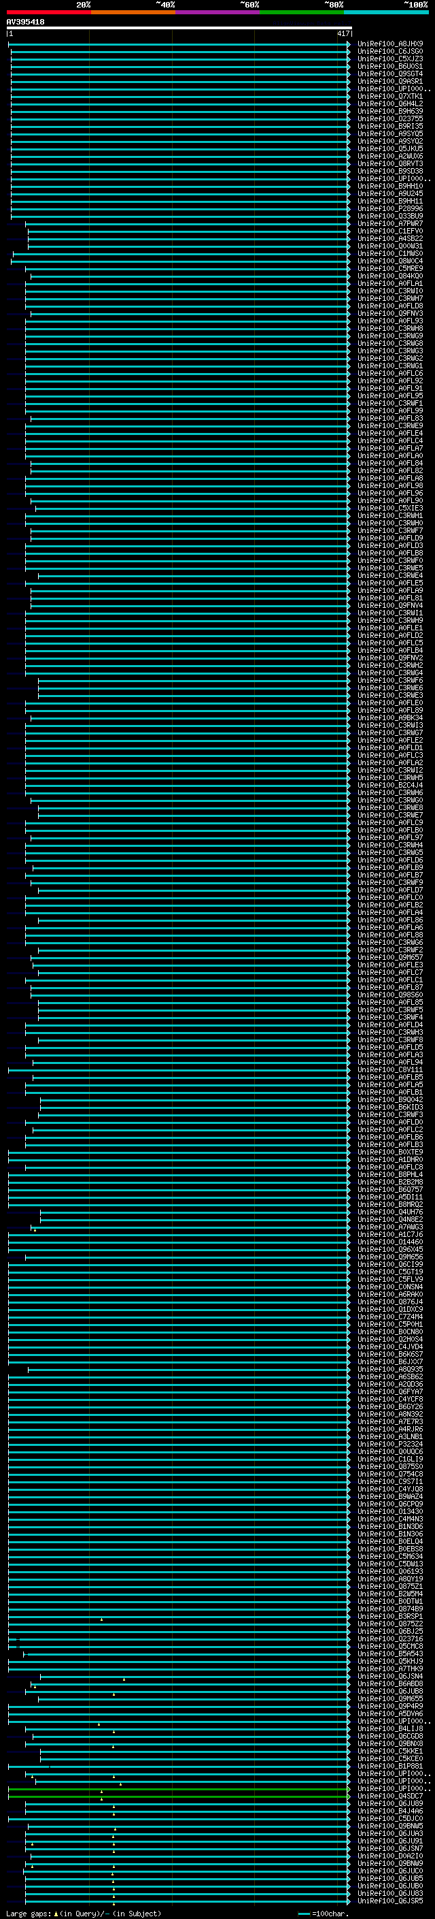This screenshot has width=435, height=1919.
Task: Click the purple segment of identity legend
Action: click(x=217, y=12)
